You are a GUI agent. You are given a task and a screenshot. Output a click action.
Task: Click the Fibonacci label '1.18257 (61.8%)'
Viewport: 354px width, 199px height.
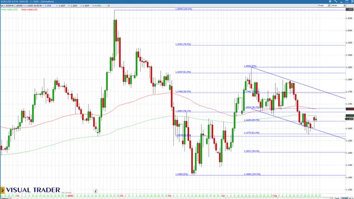click(183, 72)
